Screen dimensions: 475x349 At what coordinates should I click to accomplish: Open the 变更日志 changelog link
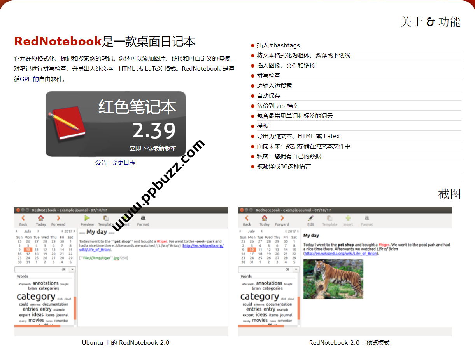click(123, 163)
